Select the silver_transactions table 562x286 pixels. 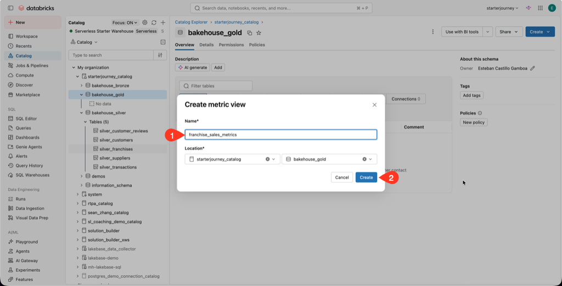click(118, 167)
